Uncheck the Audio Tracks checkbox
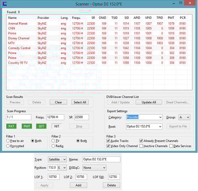 click(x=108, y=140)
